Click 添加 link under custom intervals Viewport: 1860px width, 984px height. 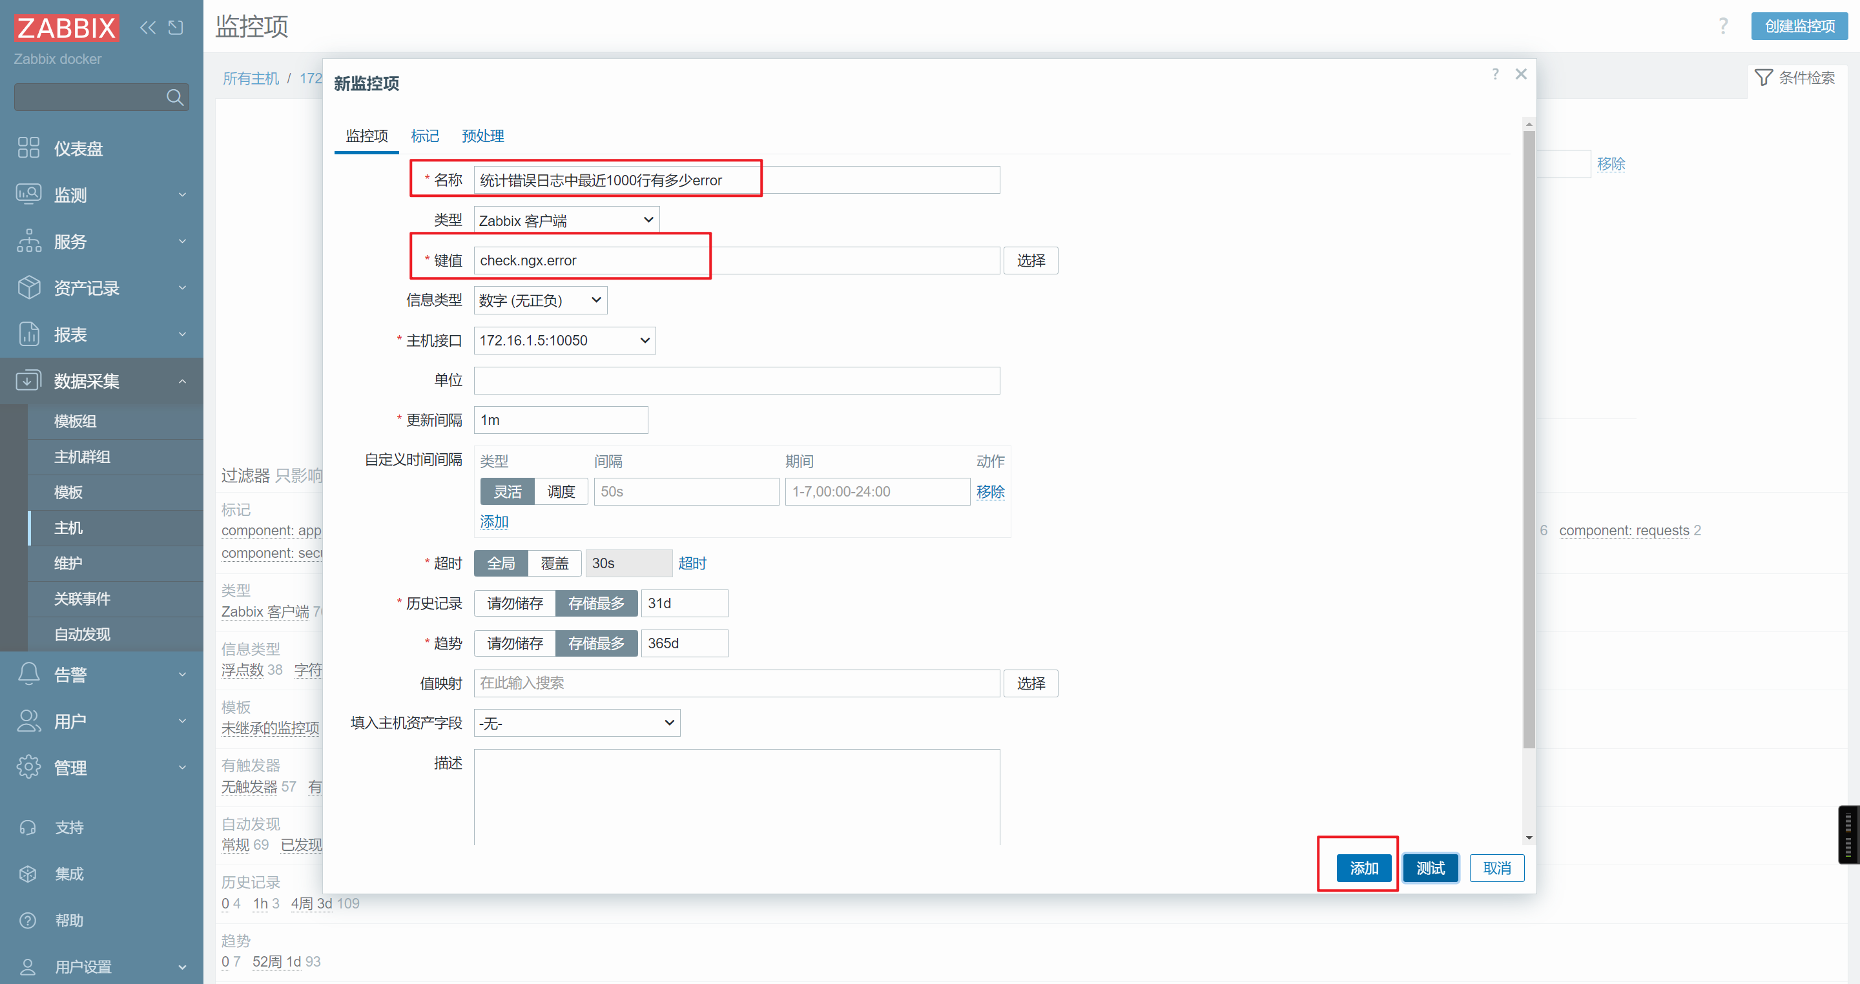[494, 521]
